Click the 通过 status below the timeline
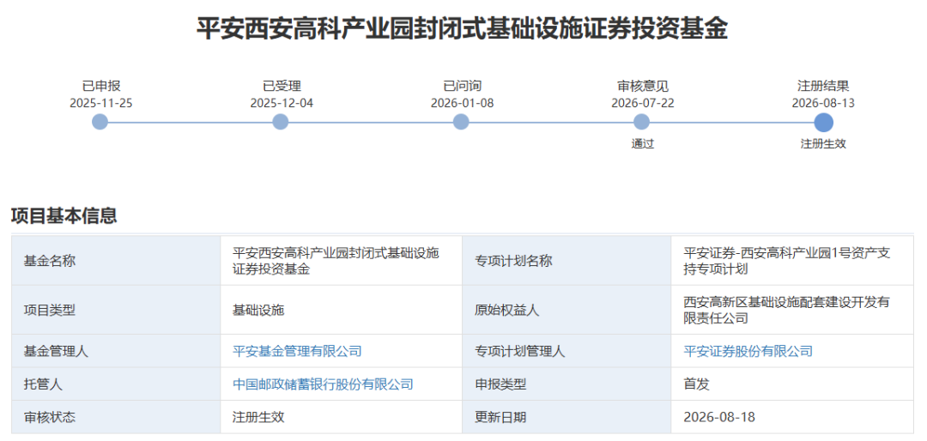This screenshot has height=441, width=927. (x=643, y=143)
